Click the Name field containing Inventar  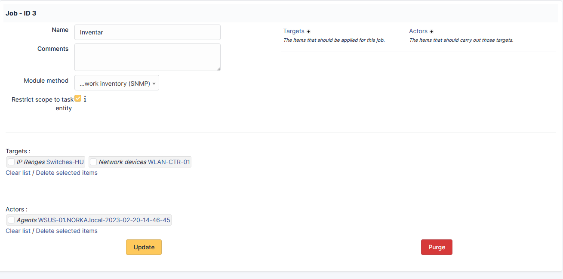(x=147, y=32)
